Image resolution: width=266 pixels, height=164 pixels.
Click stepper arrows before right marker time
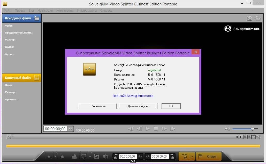point(148,156)
